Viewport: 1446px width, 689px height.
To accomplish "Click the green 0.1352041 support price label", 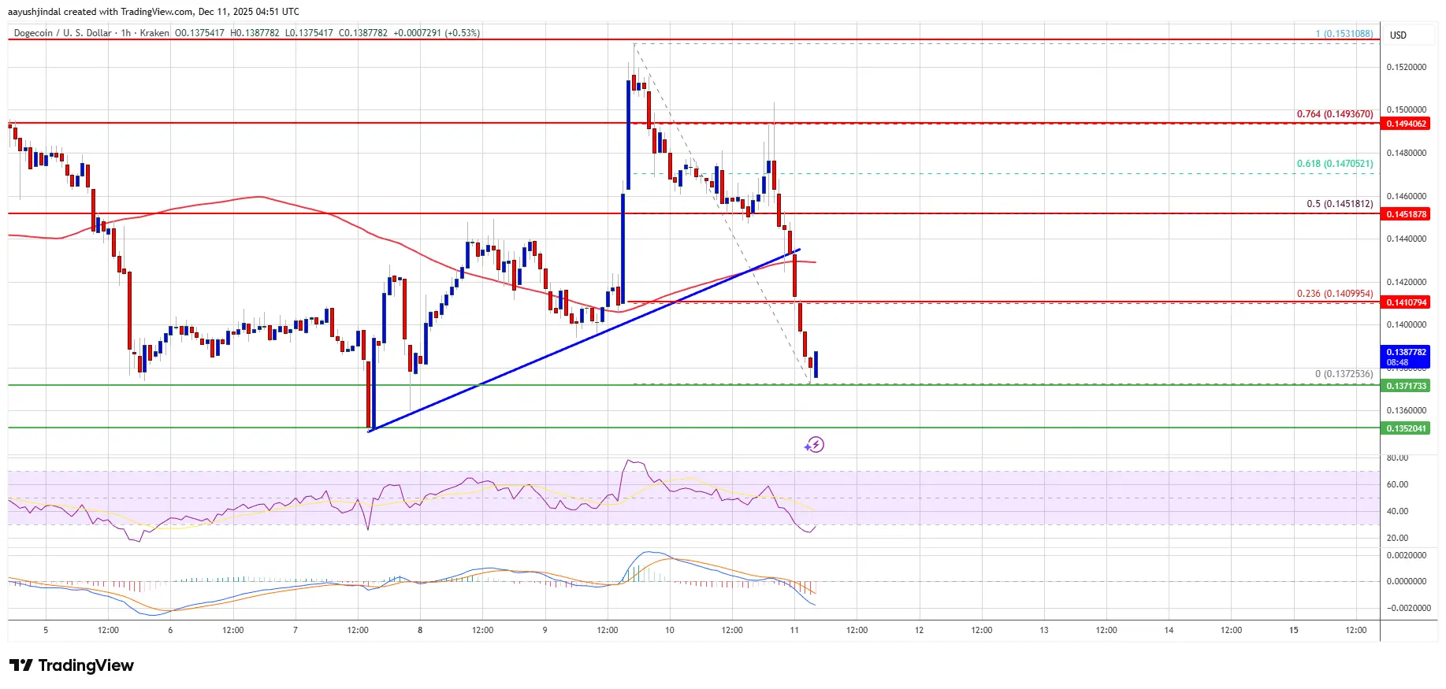I will [x=1407, y=428].
